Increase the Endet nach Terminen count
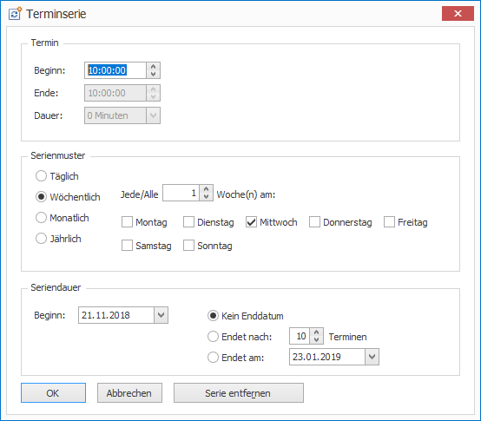This screenshot has height=421, width=481. click(317, 332)
